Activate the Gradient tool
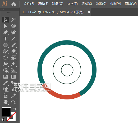Image resolution: width=138 pixels, height=123 pixels. (13, 77)
